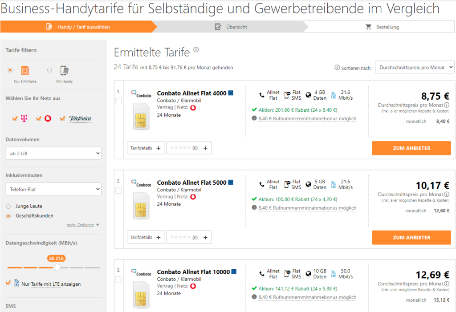This screenshot has height=312, width=456.
Task: Click the Aktion: 201,60 € Rabatt text
Action: pos(298,110)
